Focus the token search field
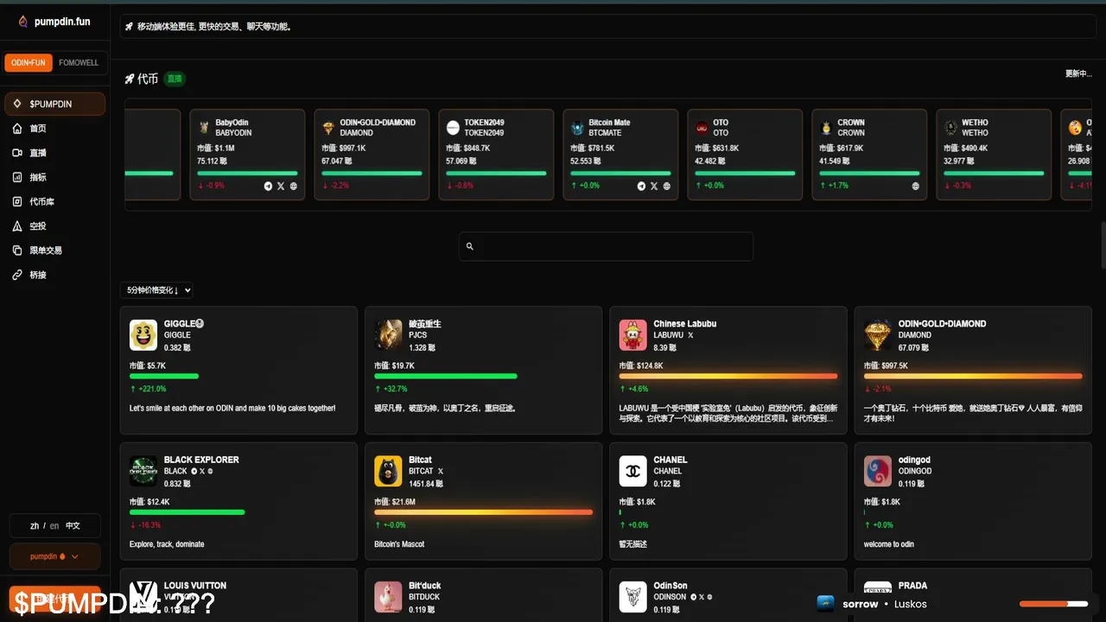 coord(606,246)
